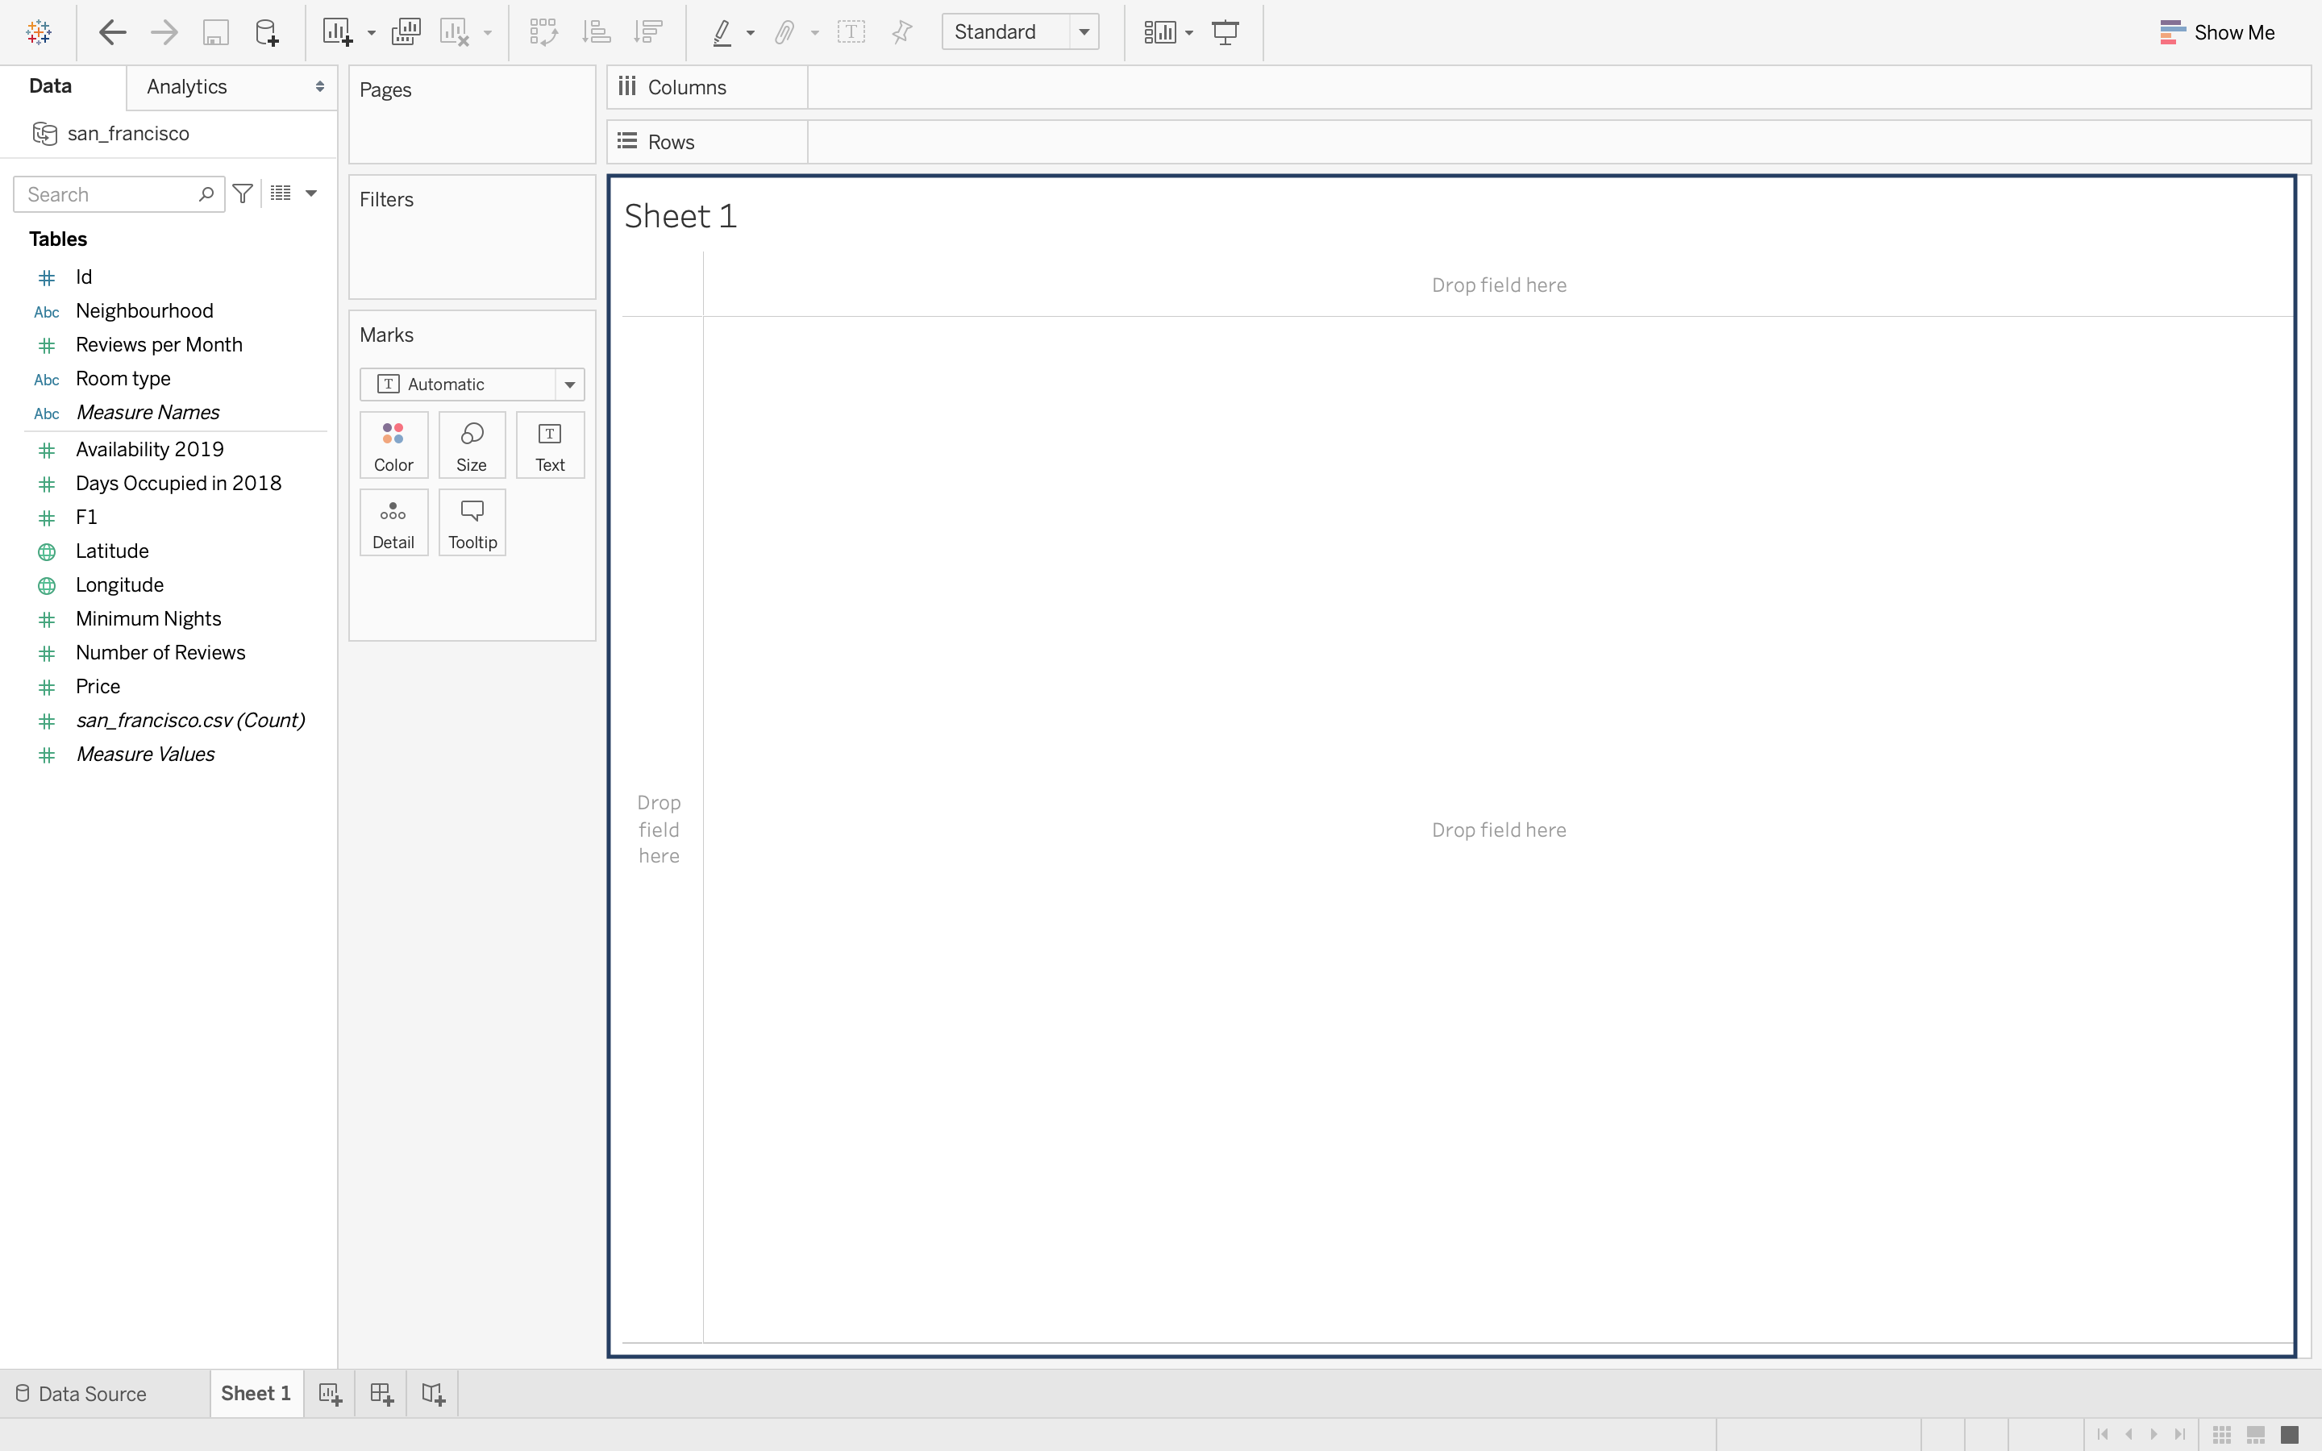This screenshot has width=2322, height=1451.
Task: Toggle Show Mark Labels icon
Action: point(851,32)
